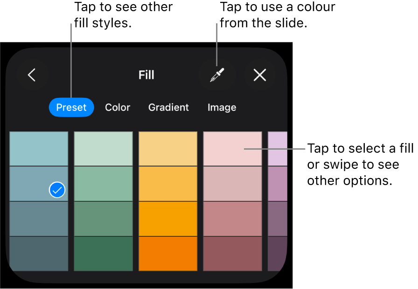418x289 pixels.
Task: Select the Preset tab
Action: [x=71, y=107]
